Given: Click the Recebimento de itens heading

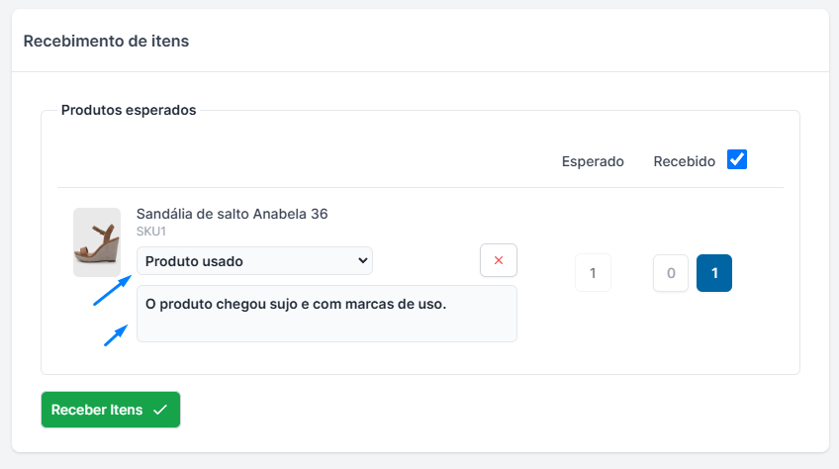Looking at the screenshot, I should coord(106,42).
